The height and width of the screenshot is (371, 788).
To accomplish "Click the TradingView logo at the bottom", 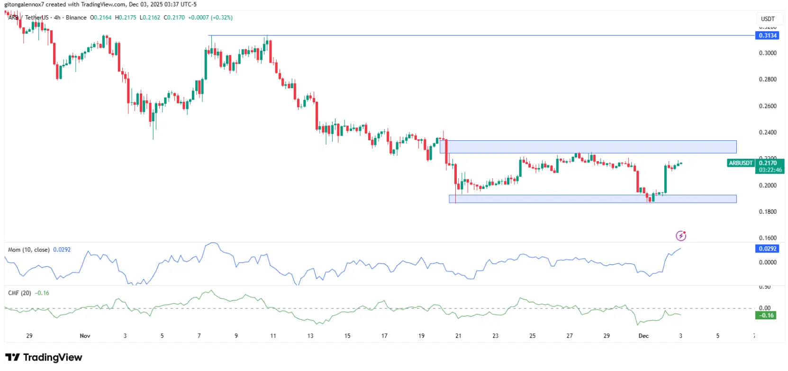I will coord(44,357).
